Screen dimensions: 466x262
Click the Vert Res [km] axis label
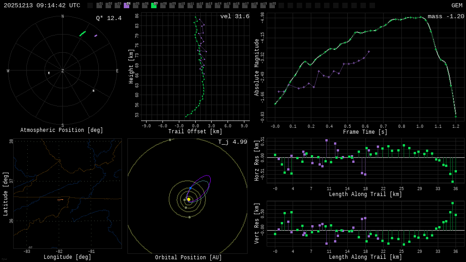(x=257, y=223)
